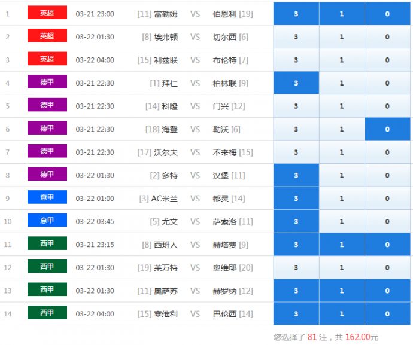Viewport: 413px width, 345px height.
Task: Open the 拜仁 team name link
Action: 169,83
